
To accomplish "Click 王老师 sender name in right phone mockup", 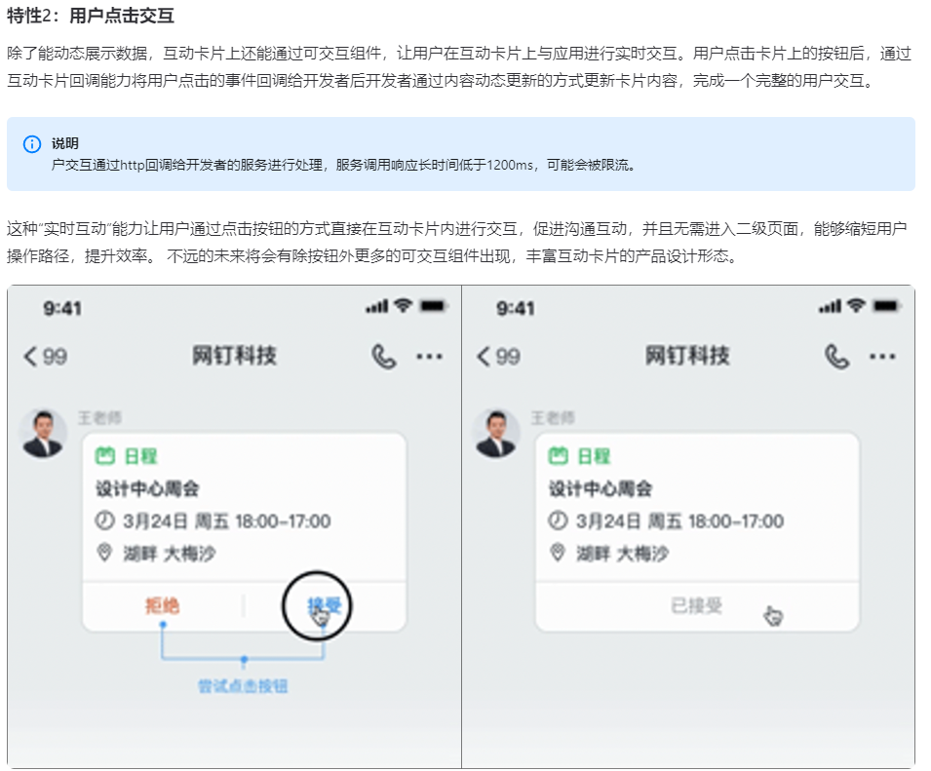I will click(553, 418).
